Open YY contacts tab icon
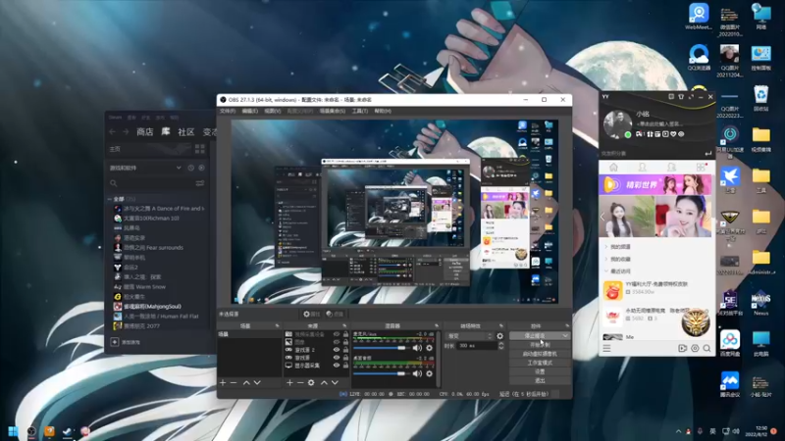The image size is (785, 441). 643,168
